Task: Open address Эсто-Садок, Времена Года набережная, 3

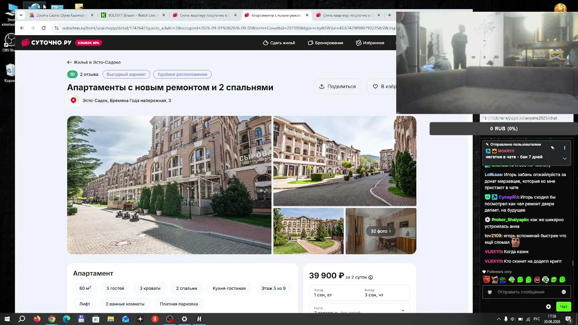Action: click(x=127, y=101)
